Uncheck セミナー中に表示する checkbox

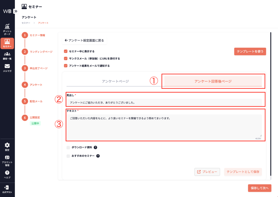[65, 51]
